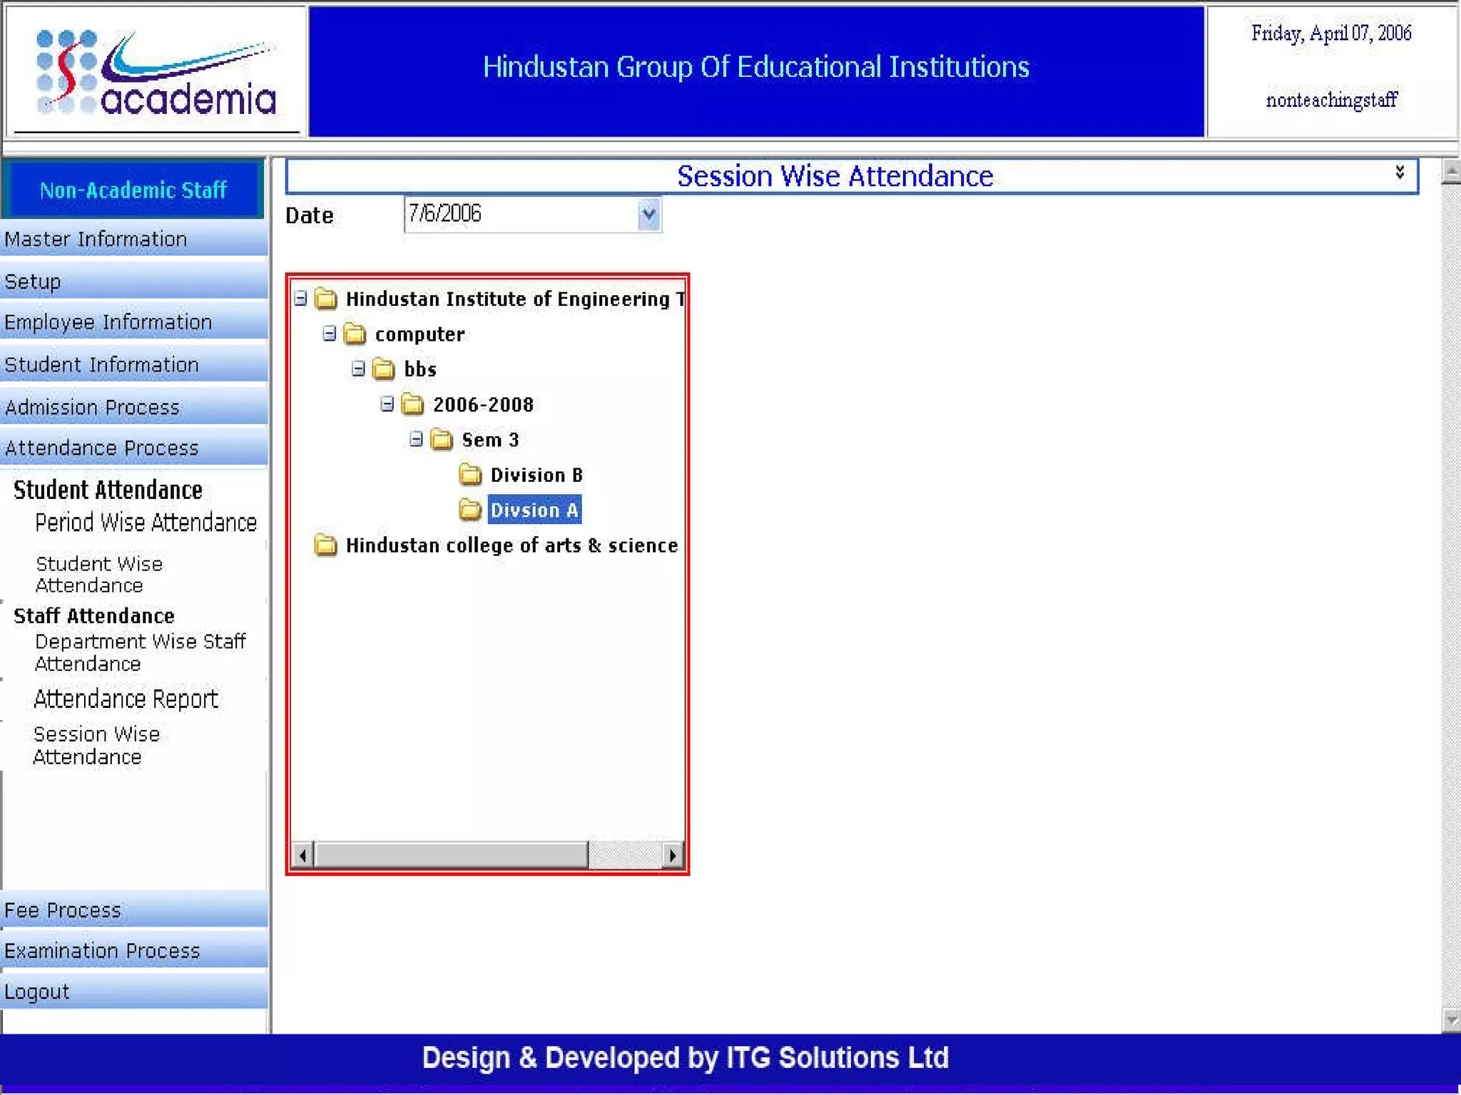Collapse the Hindustan Institute of Engineering node

coord(300,298)
